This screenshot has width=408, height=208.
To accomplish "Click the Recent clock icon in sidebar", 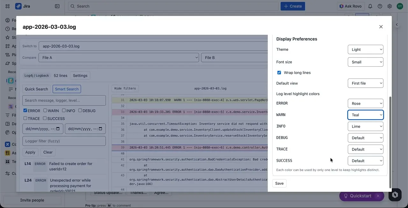I will point(8,29).
